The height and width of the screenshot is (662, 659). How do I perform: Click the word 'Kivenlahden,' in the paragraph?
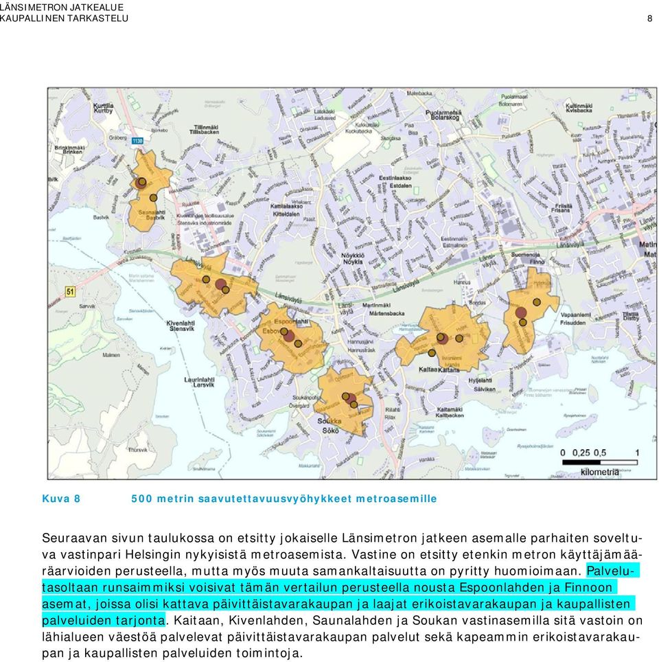coord(268,620)
